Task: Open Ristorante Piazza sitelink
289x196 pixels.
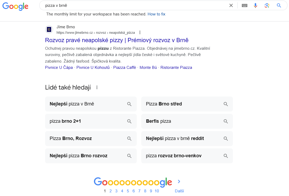Action: (176, 68)
